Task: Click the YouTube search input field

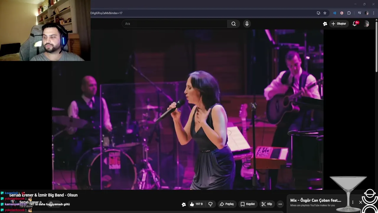Action: pos(175,24)
